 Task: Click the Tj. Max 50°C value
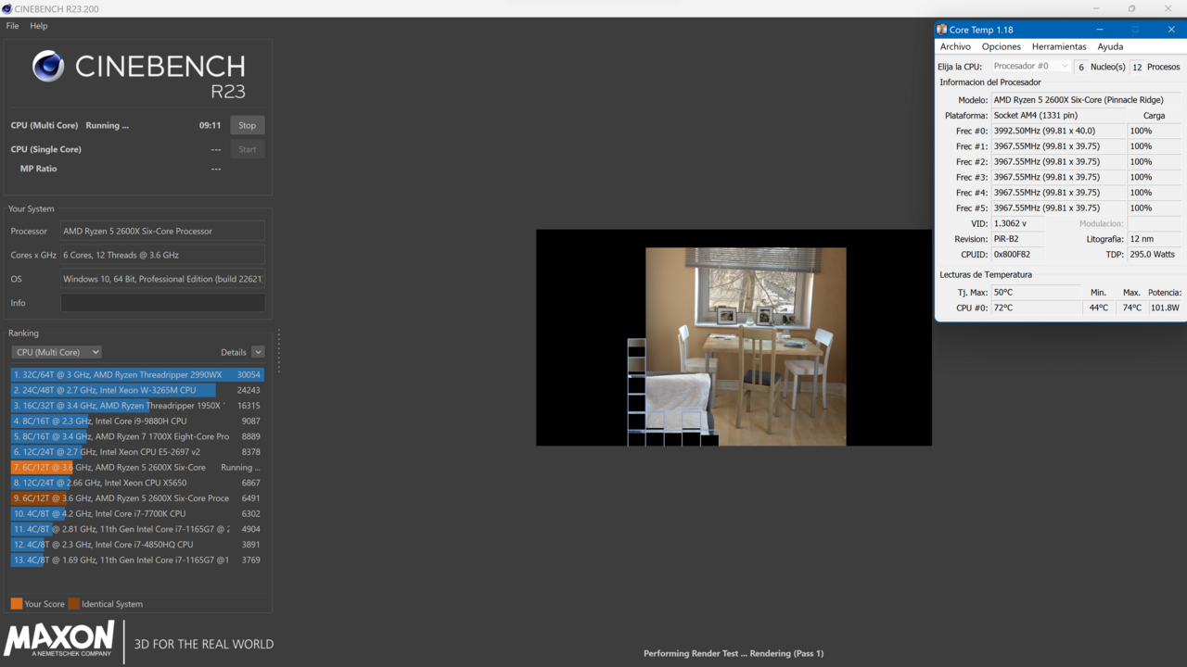click(1036, 293)
